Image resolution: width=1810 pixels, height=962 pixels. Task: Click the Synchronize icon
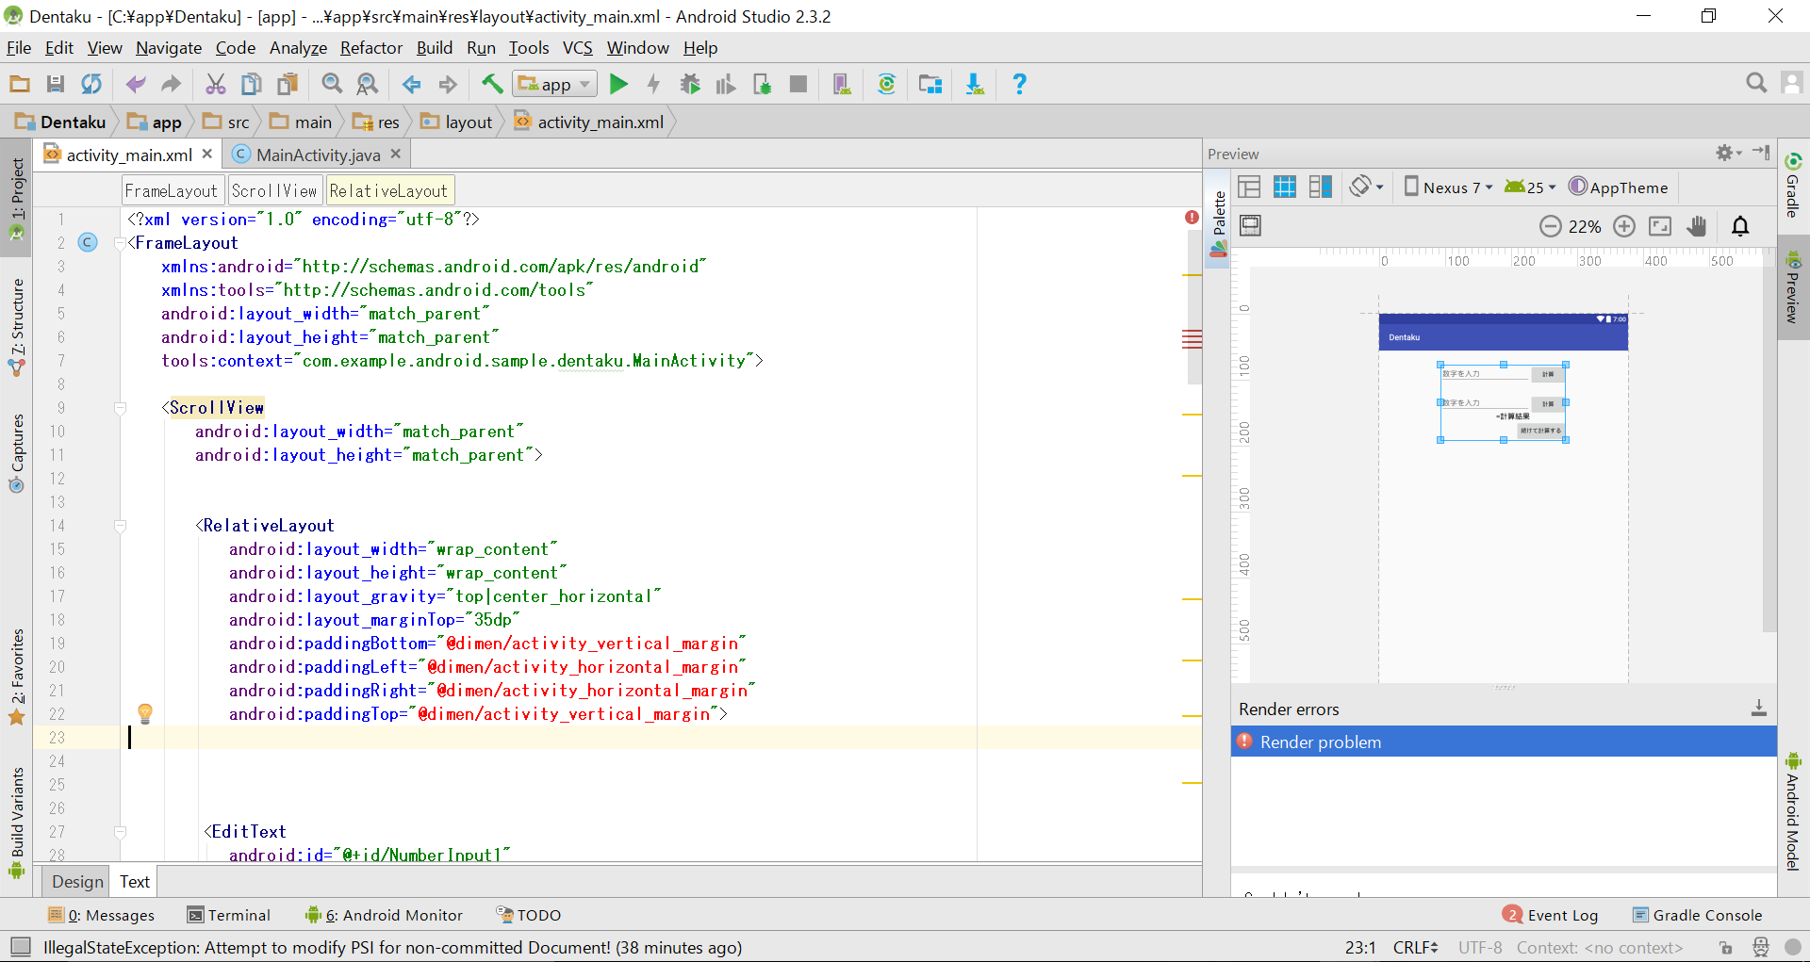91,85
